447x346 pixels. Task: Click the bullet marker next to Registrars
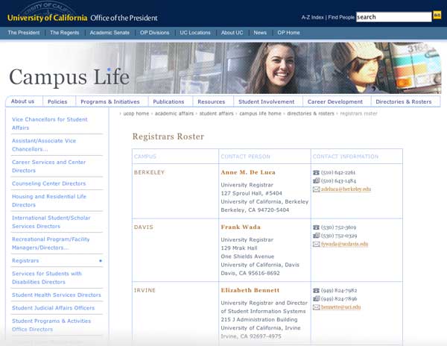pos(101,261)
